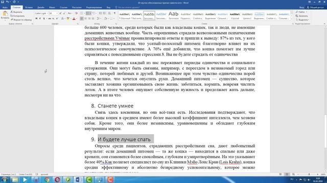Decrease font size with shrink icon
Image resolution: width=327 pixels, height=183 pixels.
(x=64, y=13)
